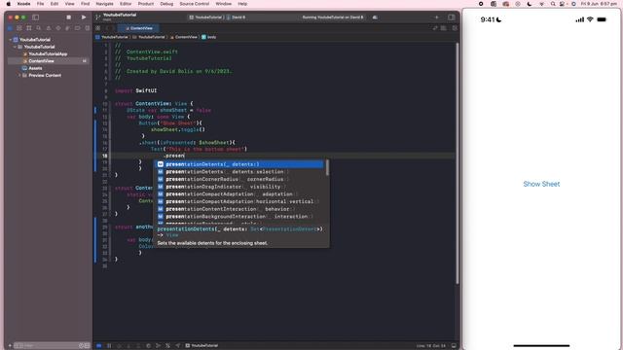Choose presentationDragIndicator completion
Viewport: 623px width, 350px height.
(239, 187)
